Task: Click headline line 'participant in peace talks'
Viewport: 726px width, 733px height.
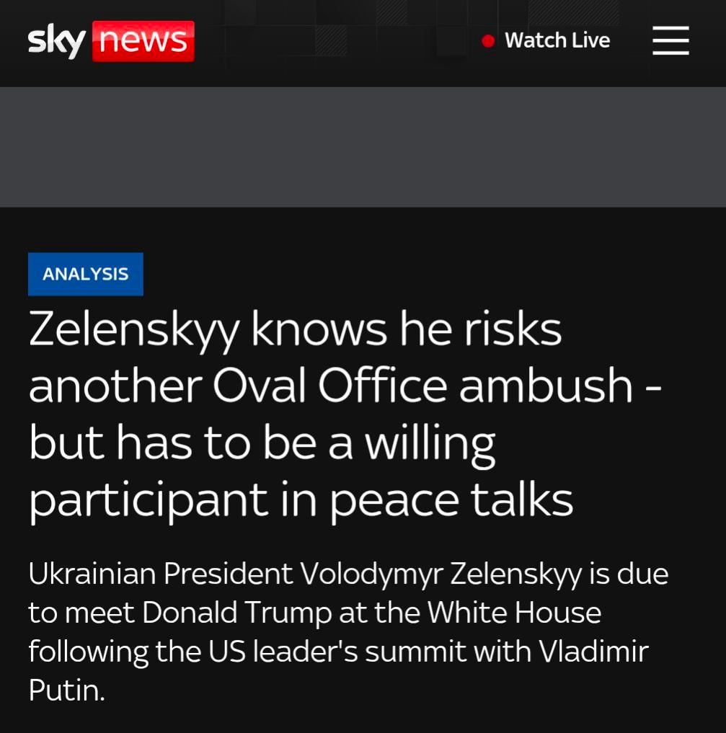Action: (301, 501)
